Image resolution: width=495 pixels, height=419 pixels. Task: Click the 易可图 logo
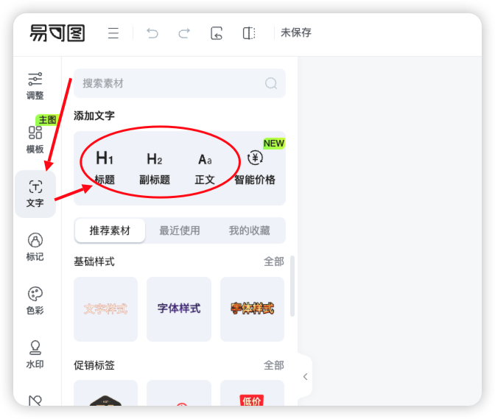tap(57, 33)
